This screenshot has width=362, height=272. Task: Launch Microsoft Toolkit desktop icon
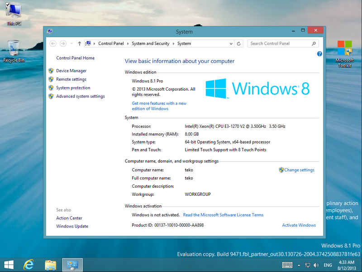344,54
